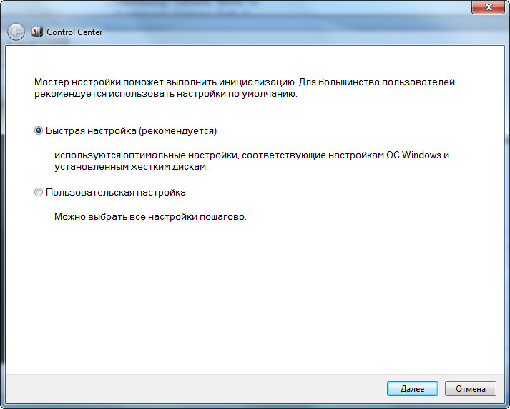Viewport: 510px width, 409px height.
Task: Select the Быстрая настройка radio button
Action: pos(39,131)
